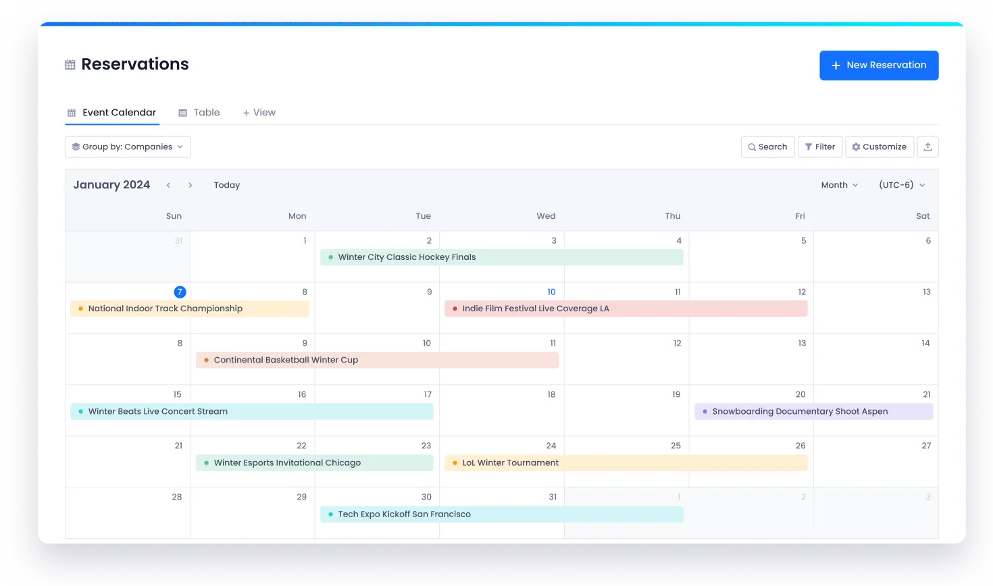The height and width of the screenshot is (586, 993).
Task: Open the Month view dropdown
Action: click(840, 185)
